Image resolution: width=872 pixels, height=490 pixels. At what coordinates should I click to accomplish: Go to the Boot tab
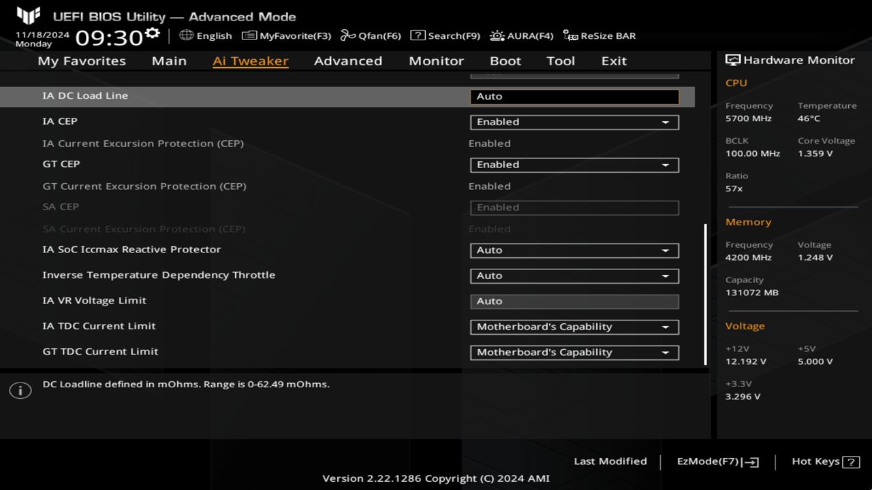505,61
